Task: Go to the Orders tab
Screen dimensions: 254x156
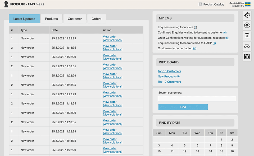Action: 97,19
